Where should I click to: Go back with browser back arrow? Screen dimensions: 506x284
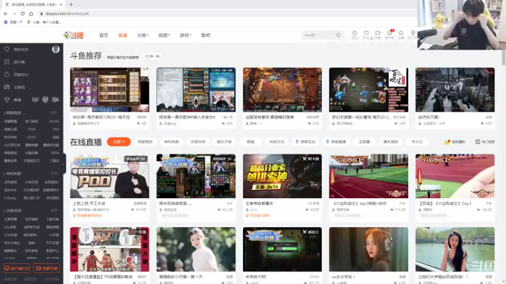tap(6, 13)
